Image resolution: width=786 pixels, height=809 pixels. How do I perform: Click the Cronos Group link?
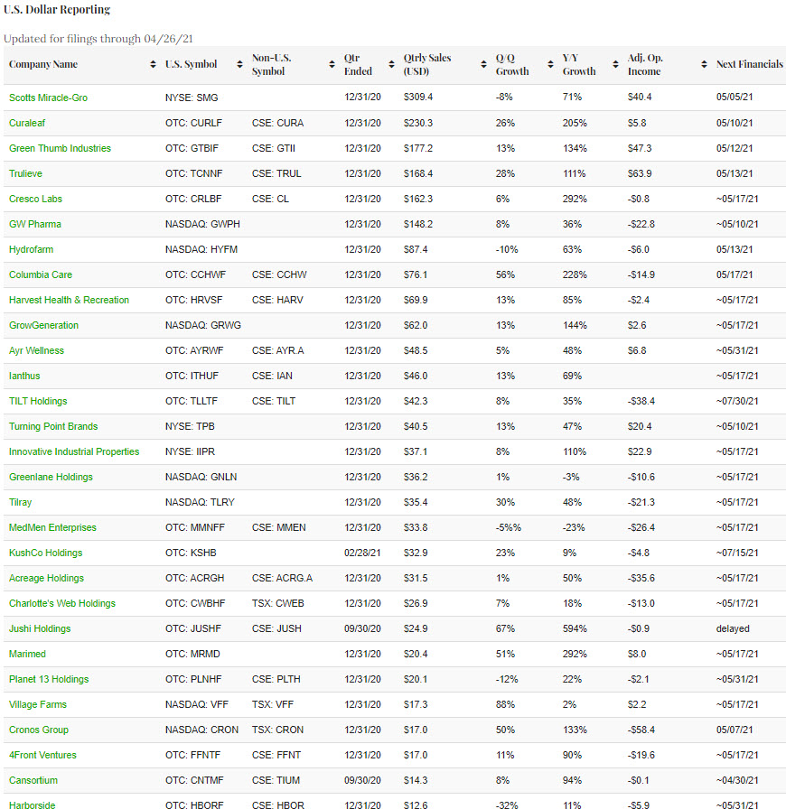39,730
